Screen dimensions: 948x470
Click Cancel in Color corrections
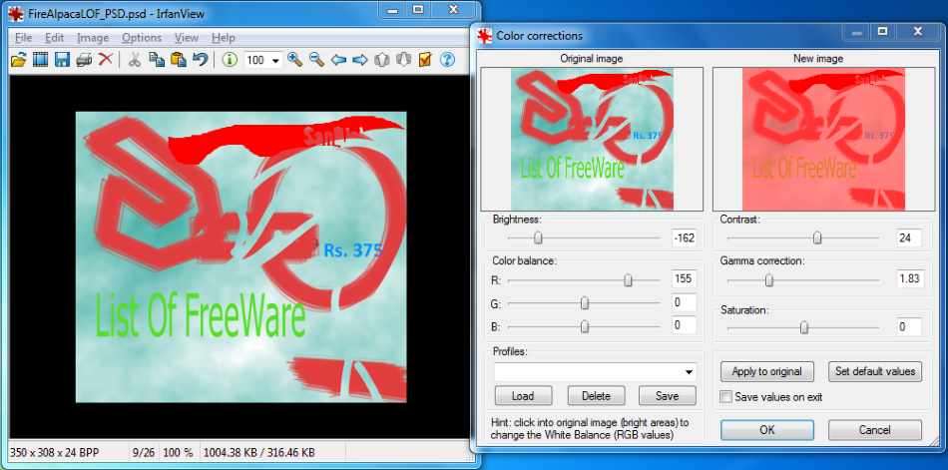pyautogui.click(x=875, y=430)
